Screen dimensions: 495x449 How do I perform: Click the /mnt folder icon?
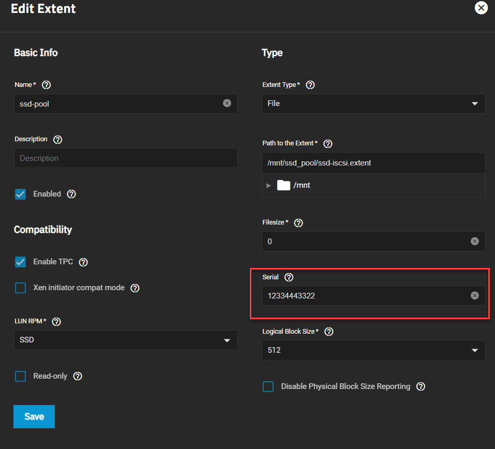(283, 185)
